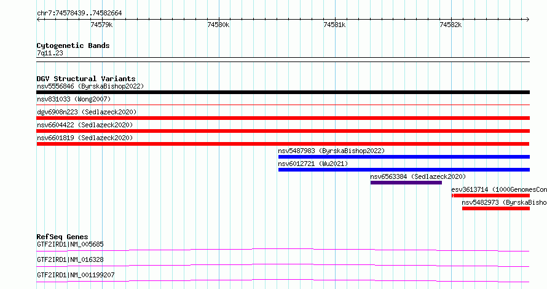Open the nsv5482973 (ByrskaBishop) variant label
The image size is (547, 289).
pyautogui.click(x=504, y=202)
